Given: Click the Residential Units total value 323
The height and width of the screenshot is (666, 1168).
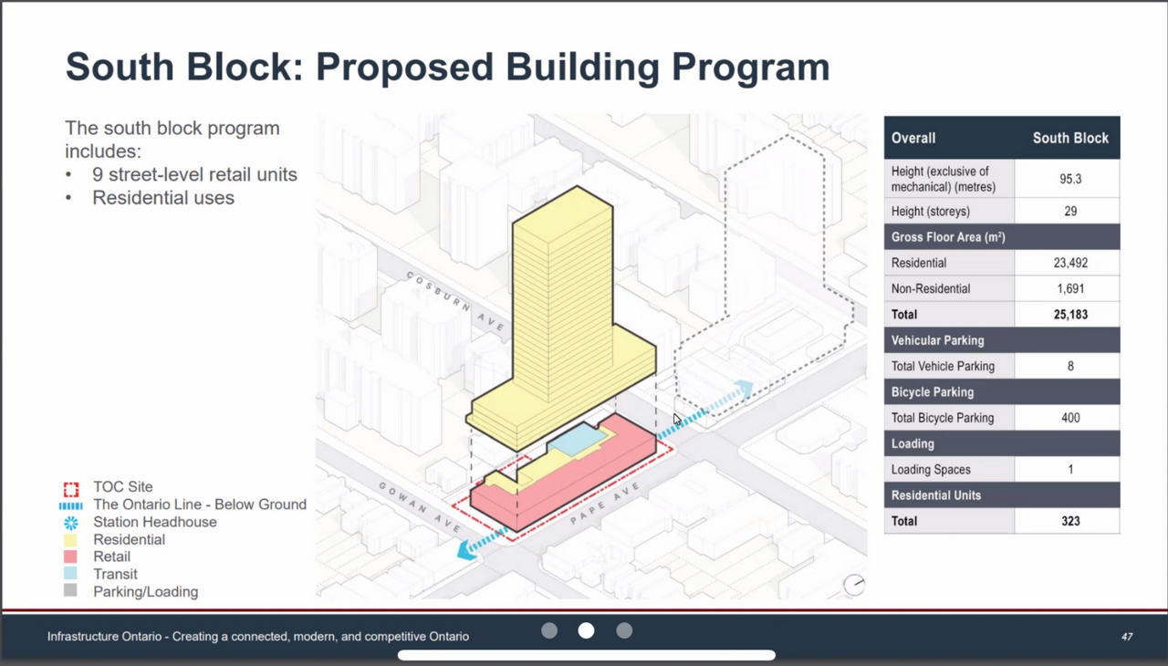Looking at the screenshot, I should (x=1069, y=521).
